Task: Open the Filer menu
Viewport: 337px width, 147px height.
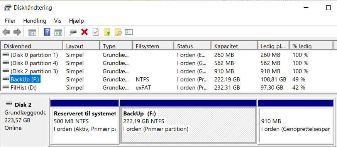Action: [10, 21]
